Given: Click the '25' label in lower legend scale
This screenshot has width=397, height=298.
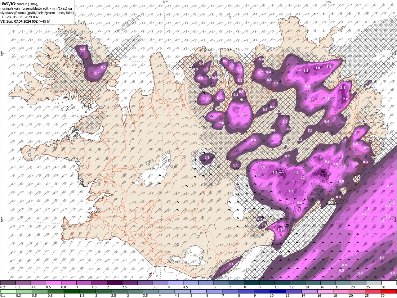Looking at the screenshot, I should pos(367,296).
